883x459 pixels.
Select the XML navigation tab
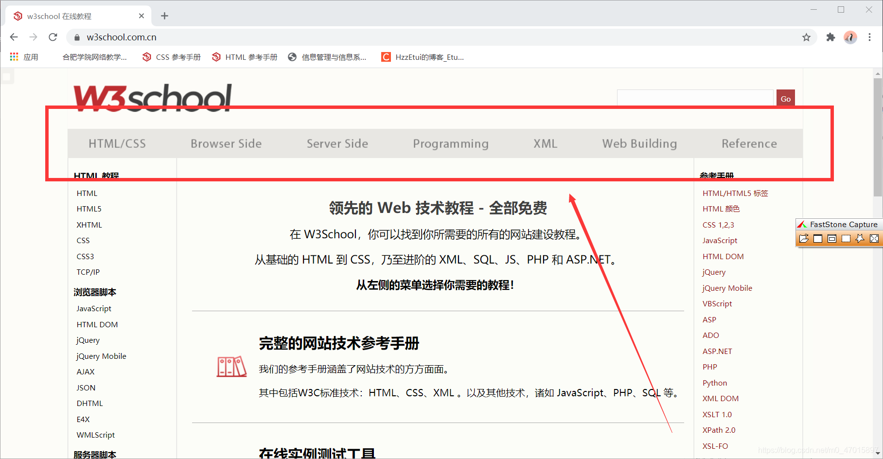546,143
